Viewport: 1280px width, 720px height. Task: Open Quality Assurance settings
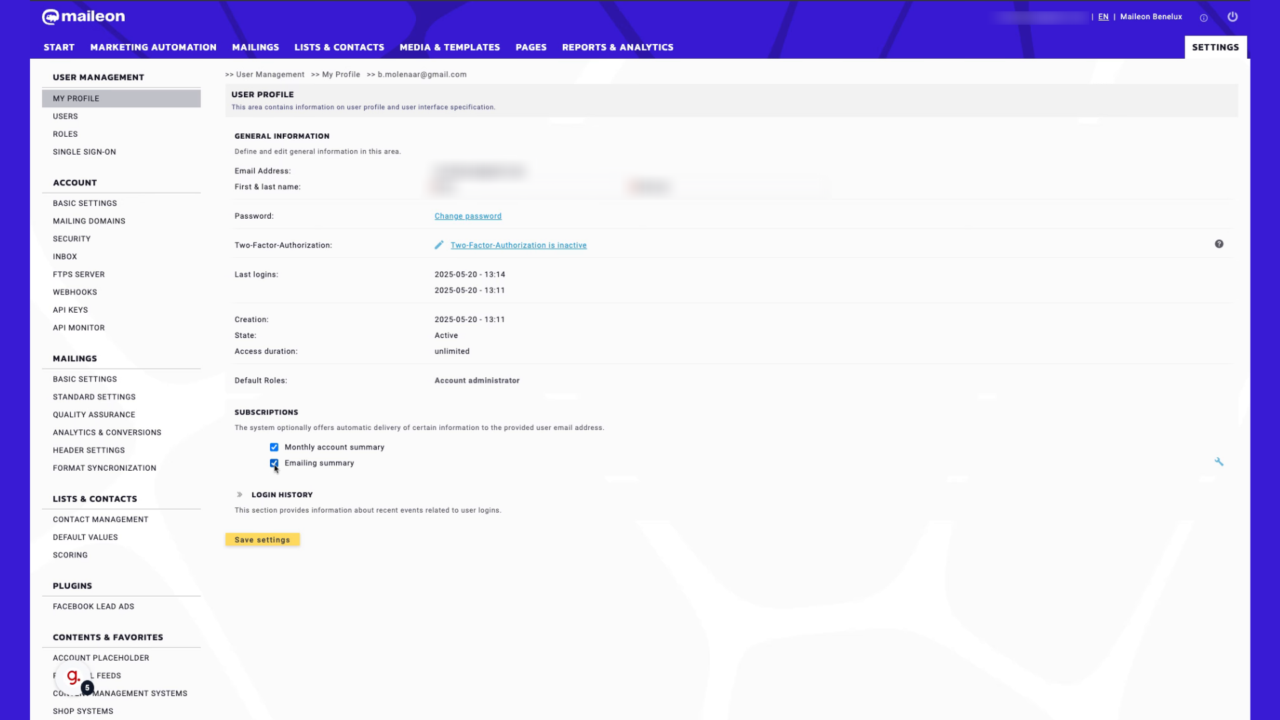(x=94, y=415)
